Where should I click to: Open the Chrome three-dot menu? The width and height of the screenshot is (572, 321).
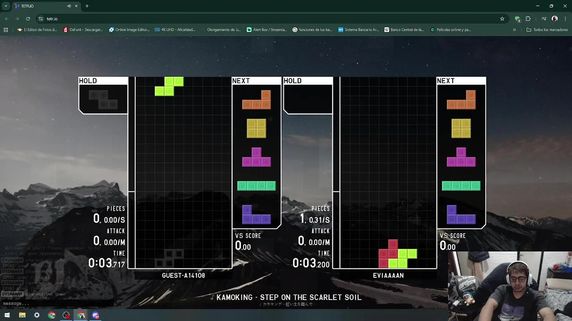tap(565, 19)
